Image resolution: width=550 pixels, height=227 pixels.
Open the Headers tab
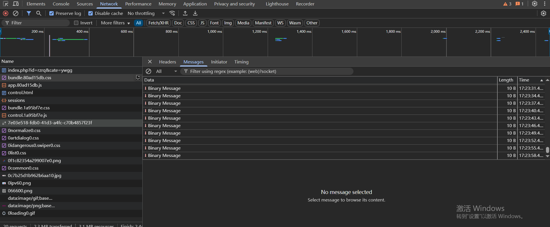coord(167,62)
